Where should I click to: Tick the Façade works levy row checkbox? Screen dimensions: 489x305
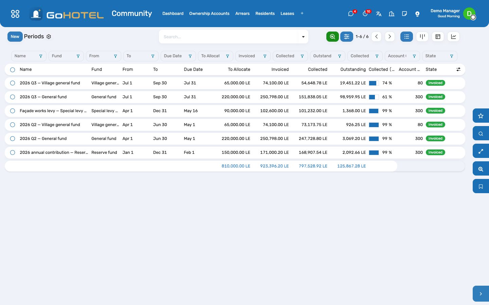[x=13, y=111]
